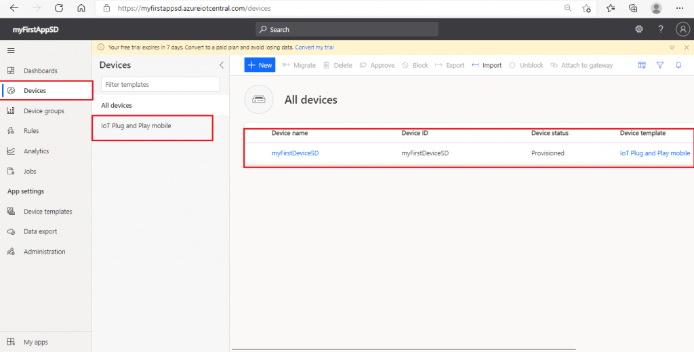Click the Unblock toolbar button
This screenshot has height=352, width=694.
point(526,65)
